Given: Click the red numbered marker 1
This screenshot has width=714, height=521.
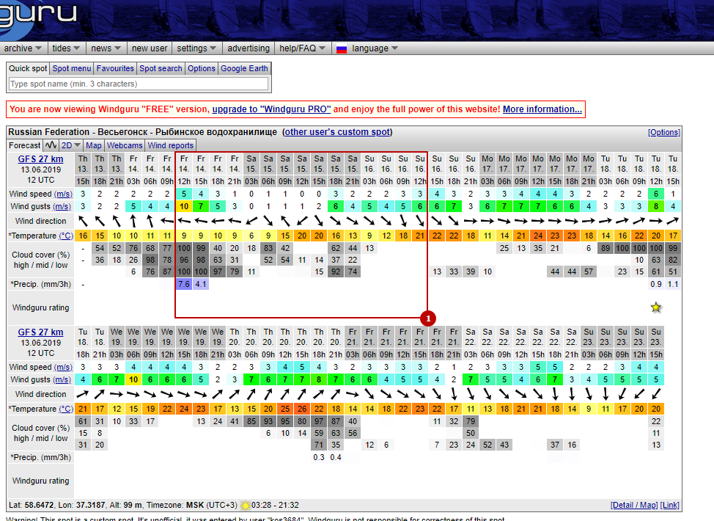Looking at the screenshot, I should tap(428, 318).
